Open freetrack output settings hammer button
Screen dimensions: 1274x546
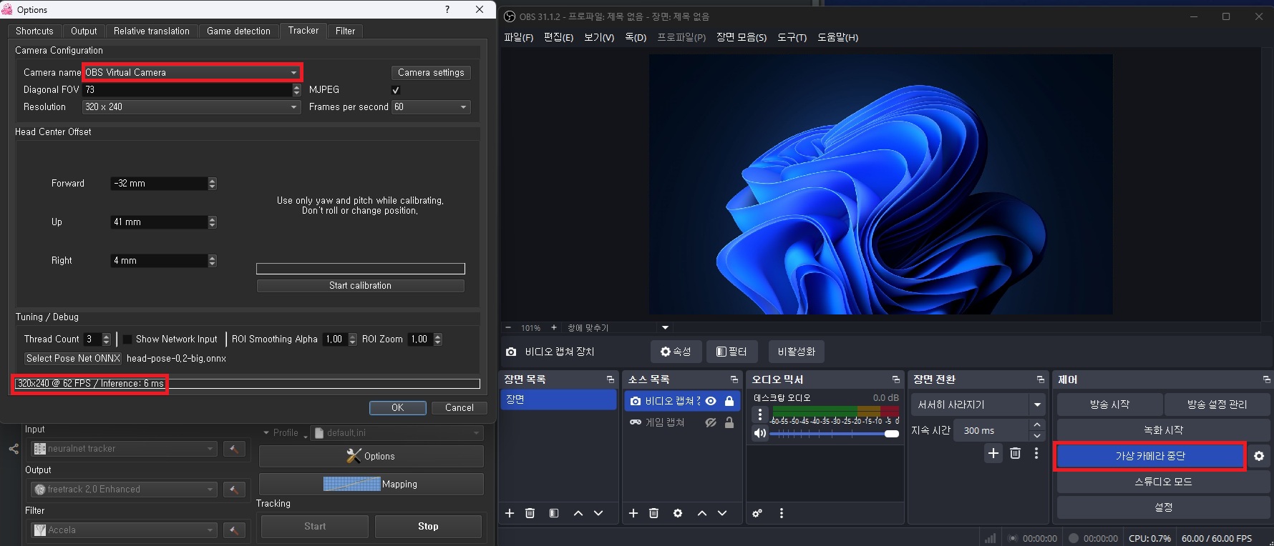234,490
